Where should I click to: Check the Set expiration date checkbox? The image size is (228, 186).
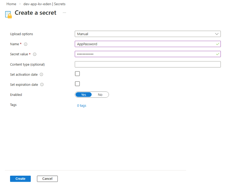click(77, 84)
